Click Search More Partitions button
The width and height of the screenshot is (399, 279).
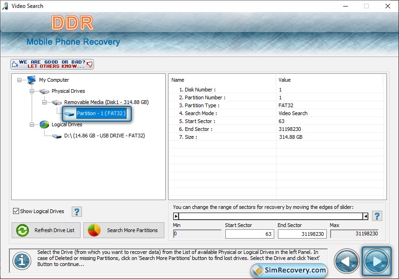(123, 230)
